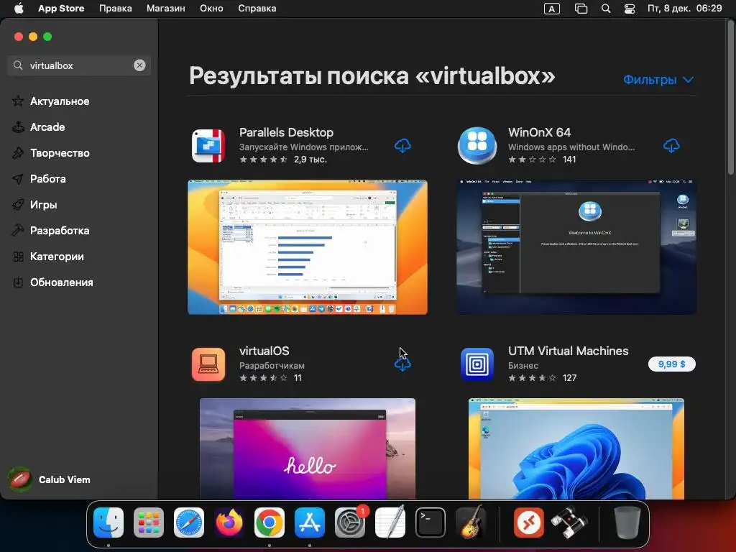Click the Parallels Desktop title link
This screenshot has width=736, height=552.
[286, 132]
